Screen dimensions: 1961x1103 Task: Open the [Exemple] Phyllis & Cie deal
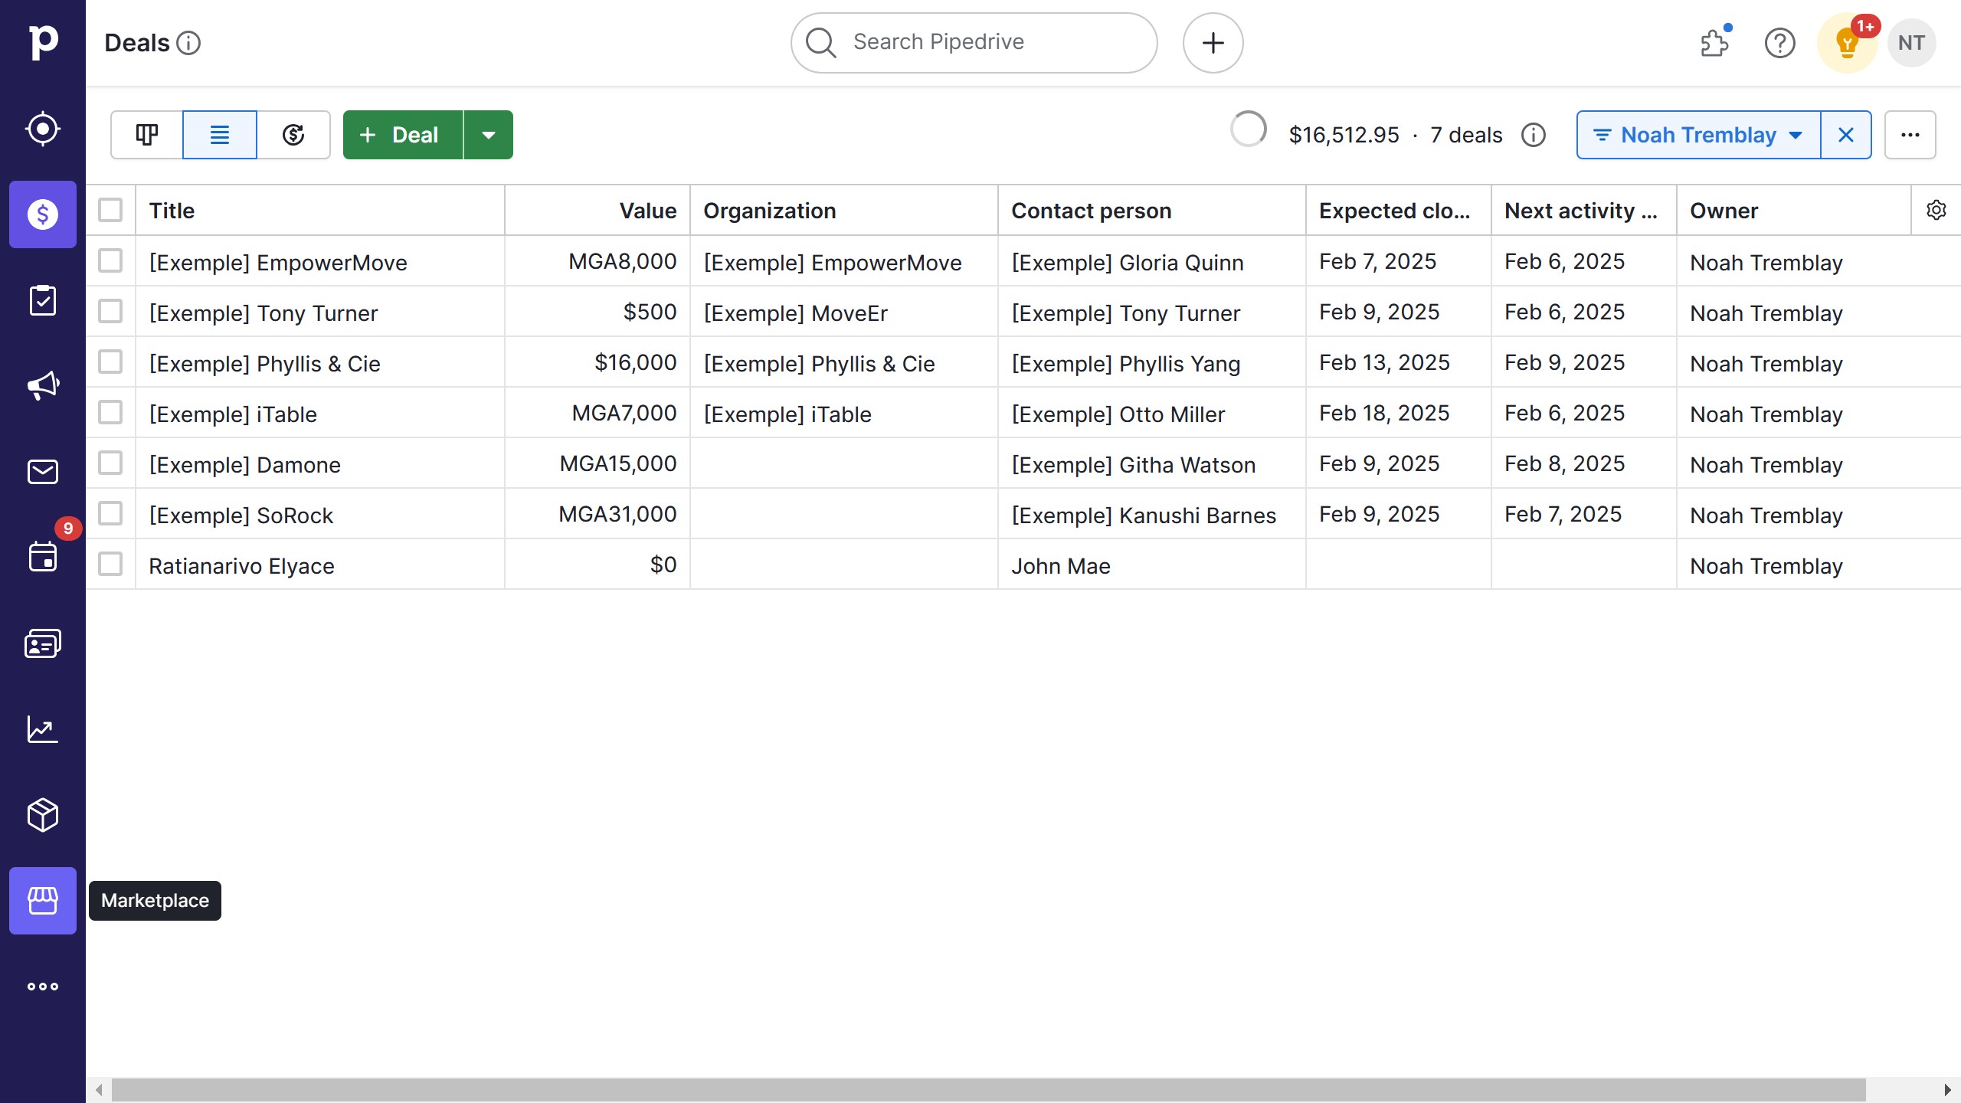(x=264, y=364)
